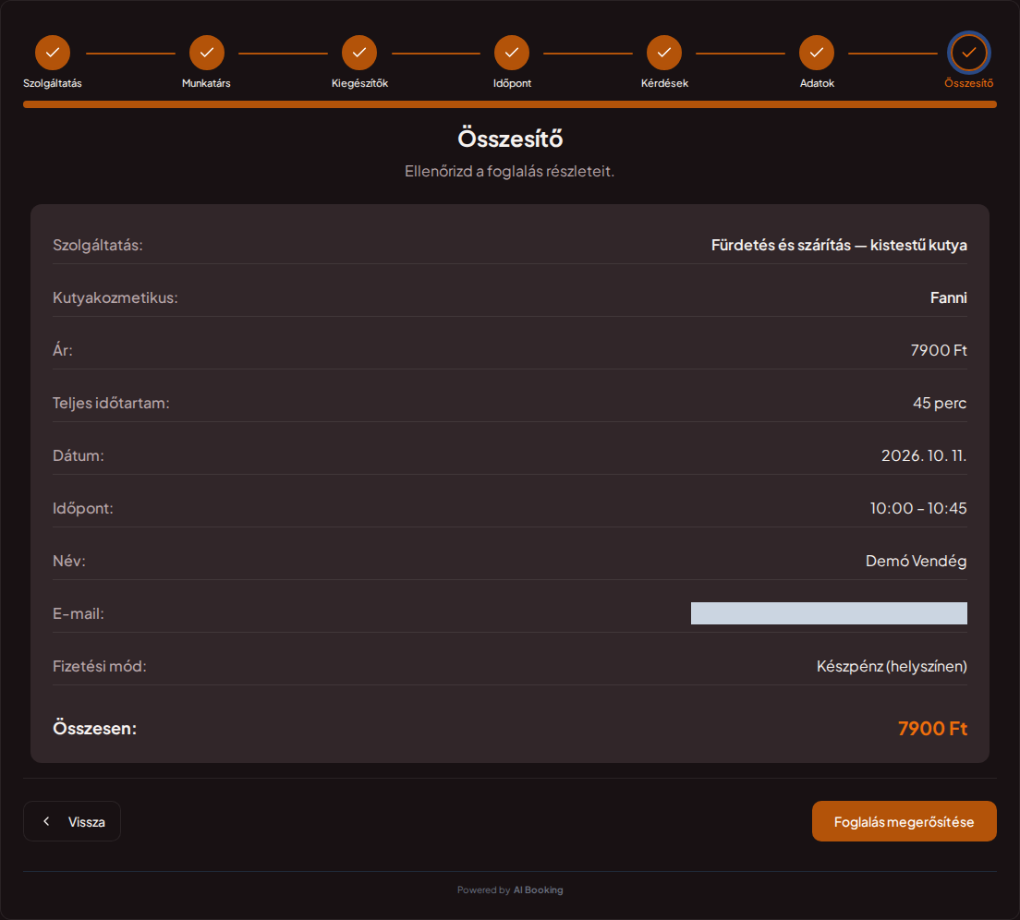
Task: Click the Szolgáltatás step checkmark circle
Action: 53,53
